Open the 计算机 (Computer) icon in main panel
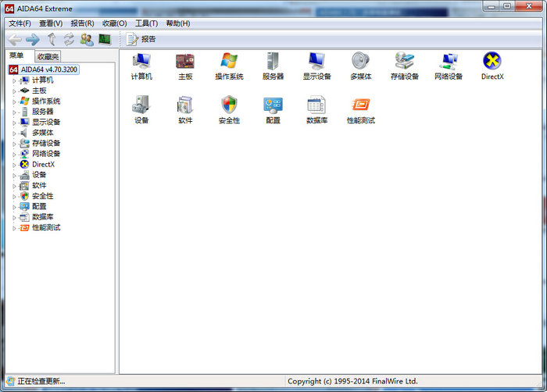This screenshot has height=392, width=547. tap(141, 61)
